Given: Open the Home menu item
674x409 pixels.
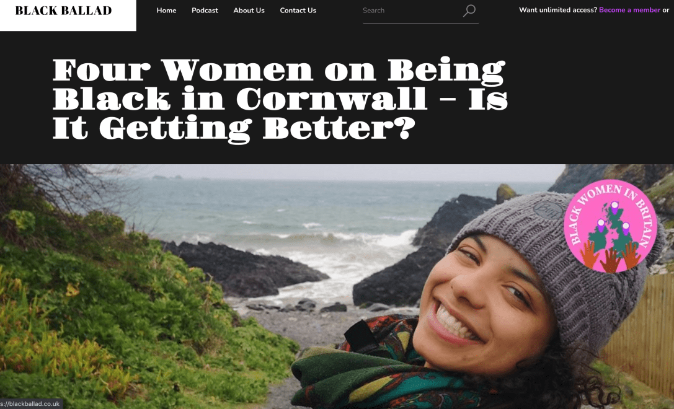Looking at the screenshot, I should point(166,11).
